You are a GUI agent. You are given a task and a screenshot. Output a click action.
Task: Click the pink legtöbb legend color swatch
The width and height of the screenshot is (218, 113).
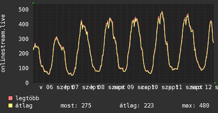(x=10, y=98)
